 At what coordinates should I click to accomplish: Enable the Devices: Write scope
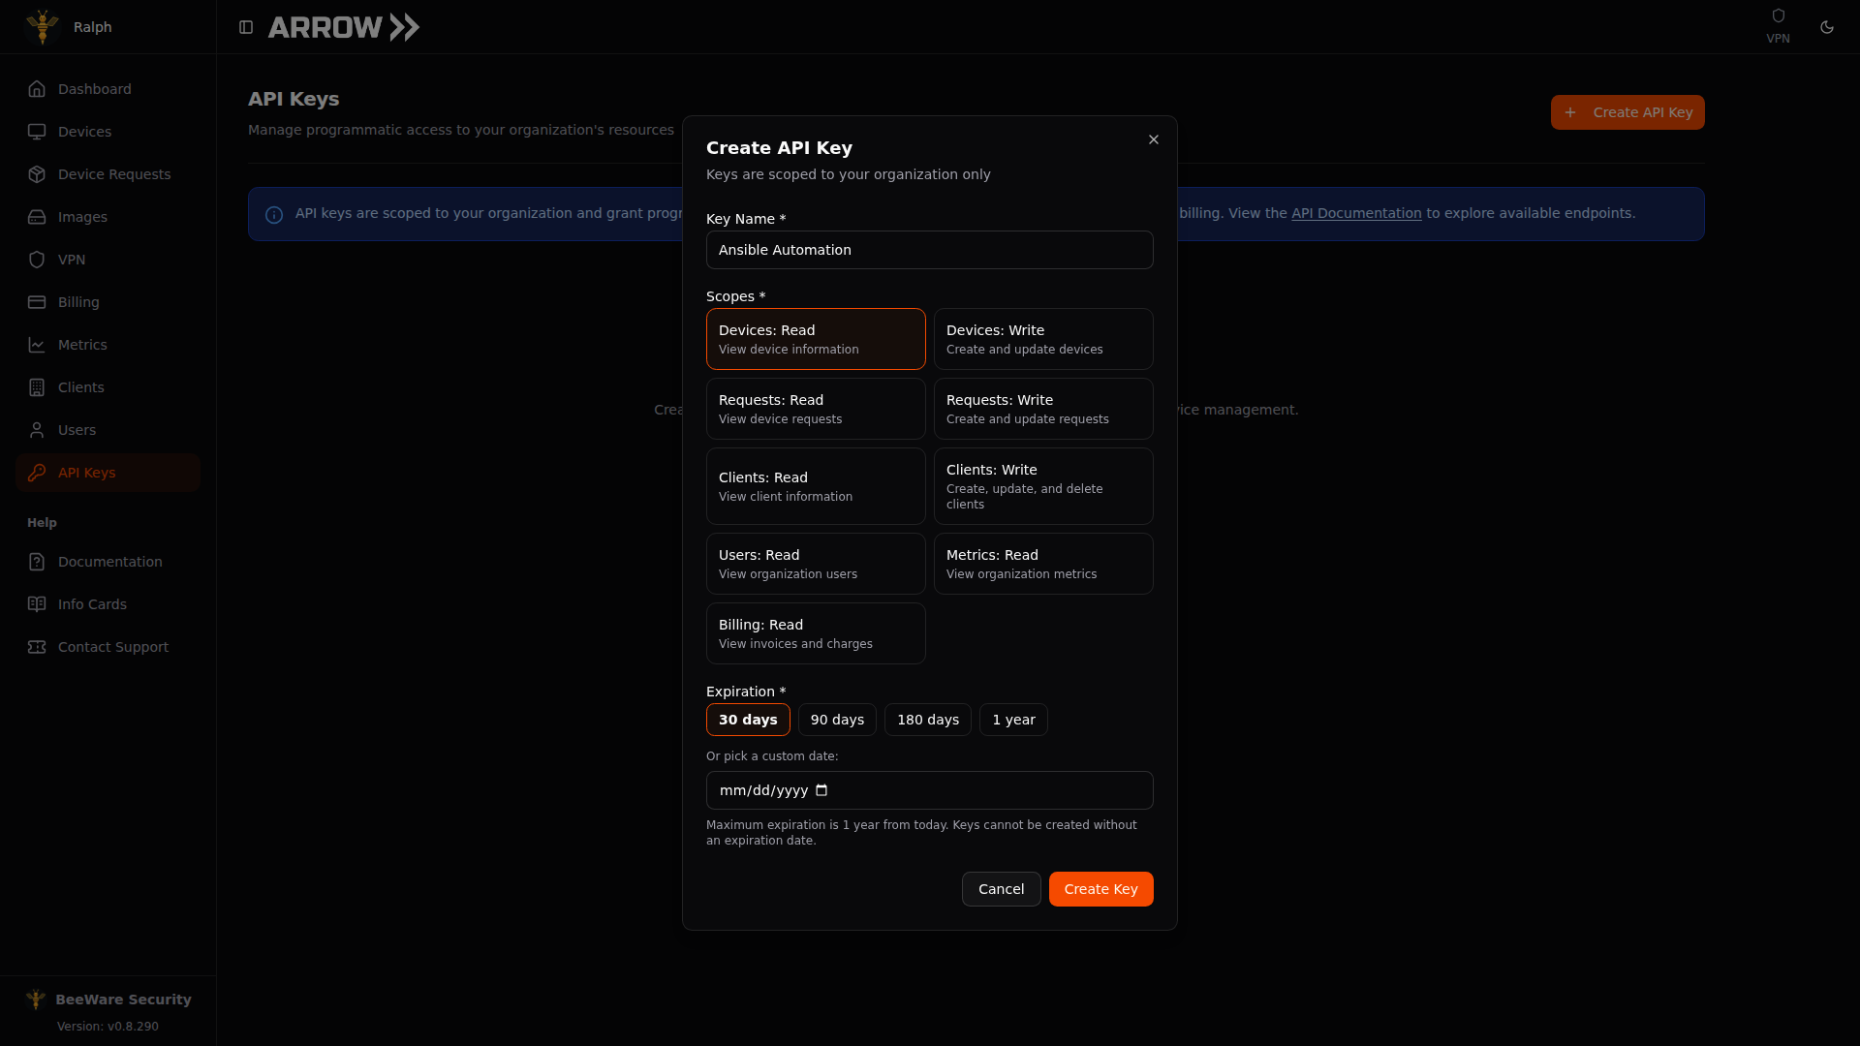pyautogui.click(x=1043, y=339)
